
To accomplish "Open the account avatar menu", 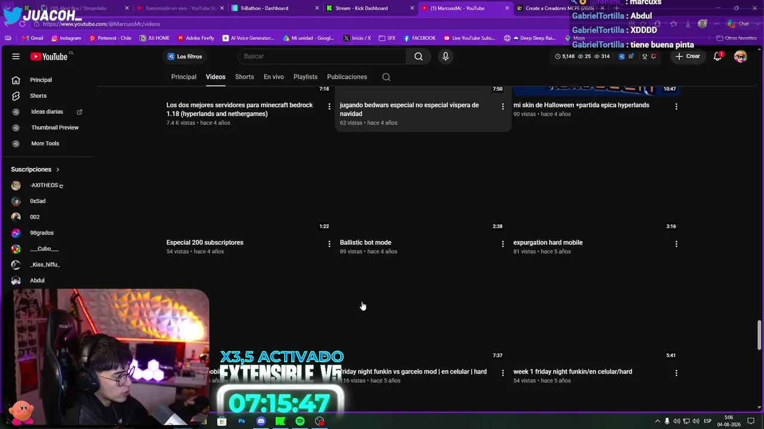I will (740, 57).
